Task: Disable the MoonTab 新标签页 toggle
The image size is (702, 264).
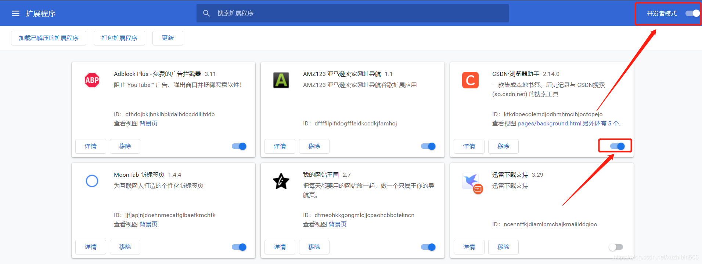Action: pos(239,247)
